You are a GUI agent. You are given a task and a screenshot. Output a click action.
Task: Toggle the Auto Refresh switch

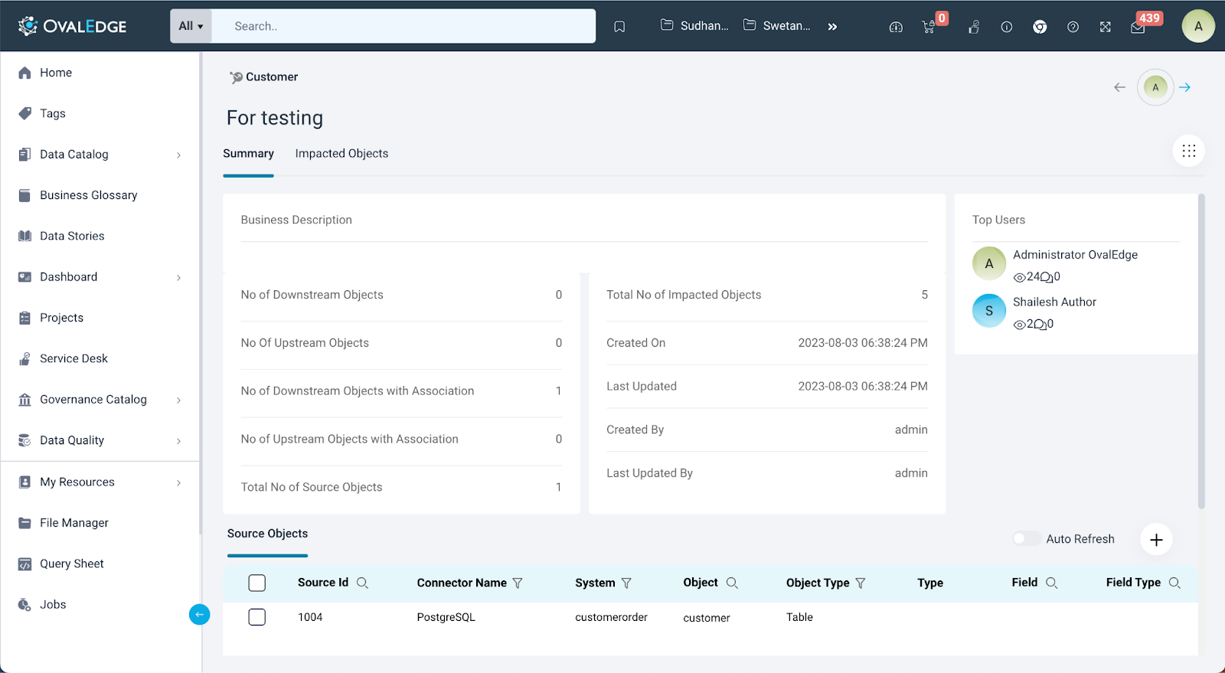click(x=1027, y=538)
